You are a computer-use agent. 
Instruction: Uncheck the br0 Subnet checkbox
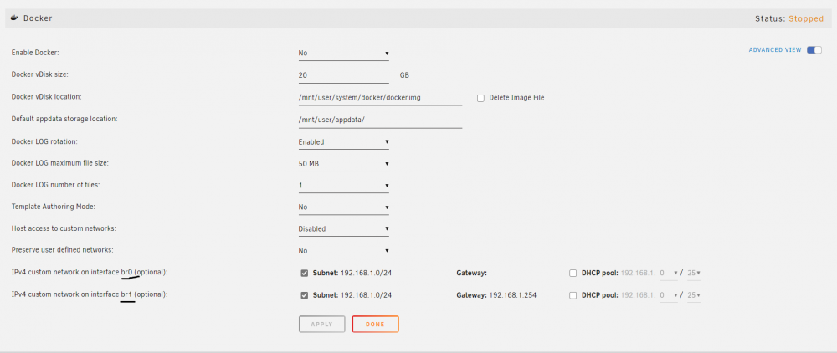(305, 273)
